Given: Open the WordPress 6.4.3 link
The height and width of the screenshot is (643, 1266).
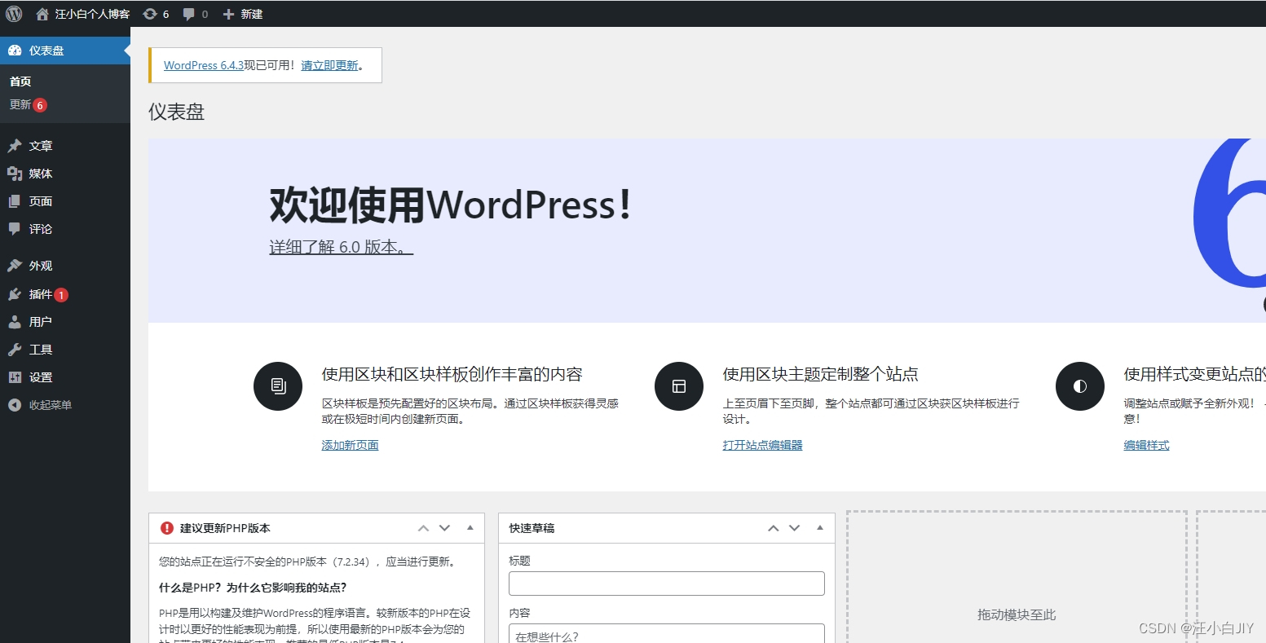Looking at the screenshot, I should coord(204,65).
